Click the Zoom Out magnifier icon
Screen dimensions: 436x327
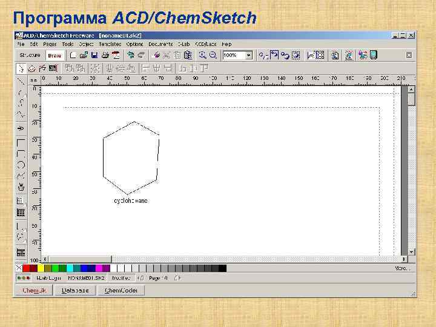213,55
